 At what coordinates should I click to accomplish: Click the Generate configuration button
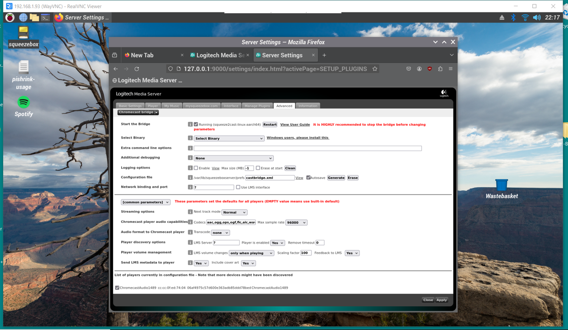336,178
